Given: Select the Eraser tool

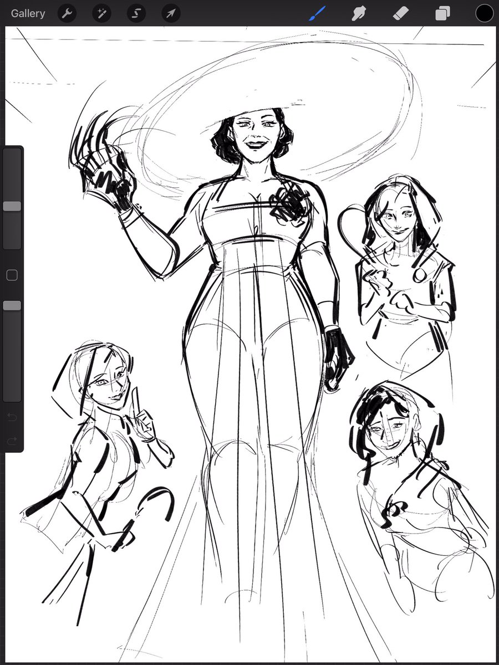Looking at the screenshot, I should 400,13.
